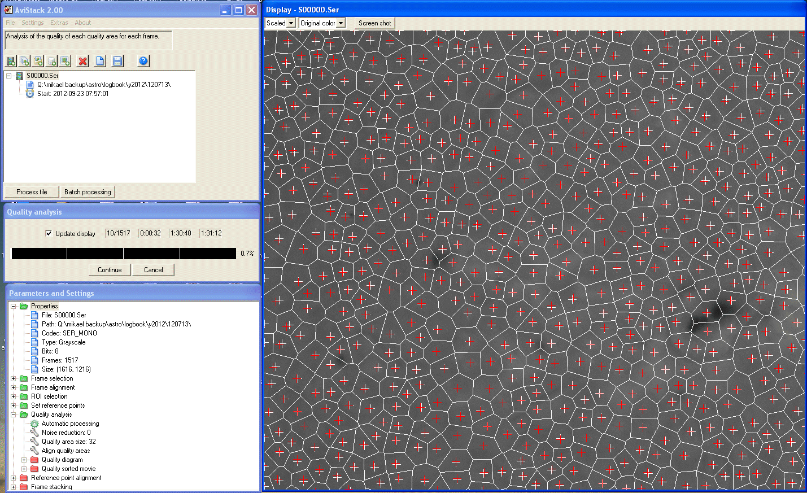Open the Extras menu
The width and height of the screenshot is (807, 493).
59,23
